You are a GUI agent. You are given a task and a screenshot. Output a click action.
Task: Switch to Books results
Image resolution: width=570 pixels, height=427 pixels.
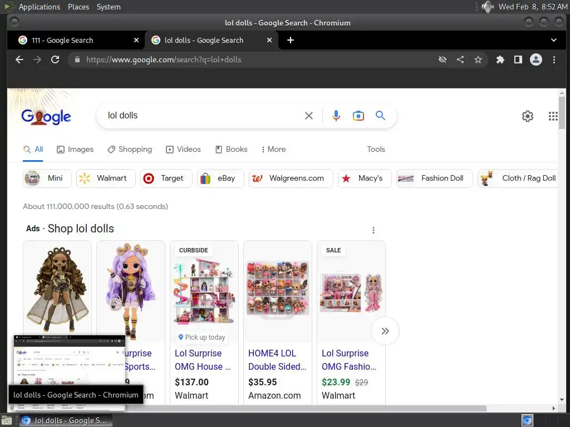tap(231, 149)
